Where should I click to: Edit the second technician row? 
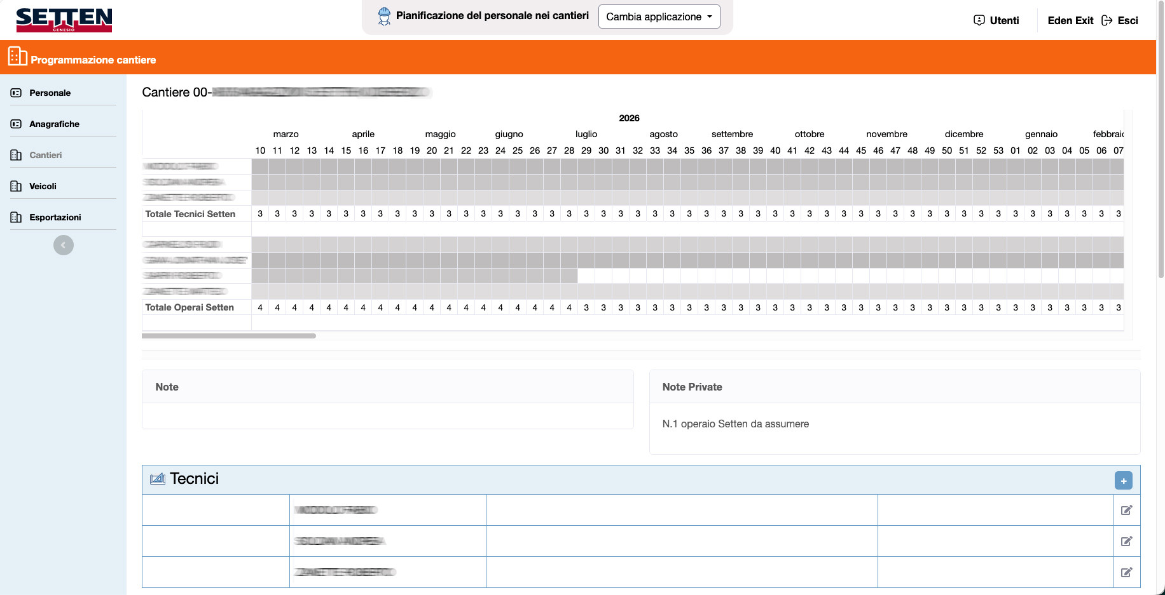tap(1126, 541)
